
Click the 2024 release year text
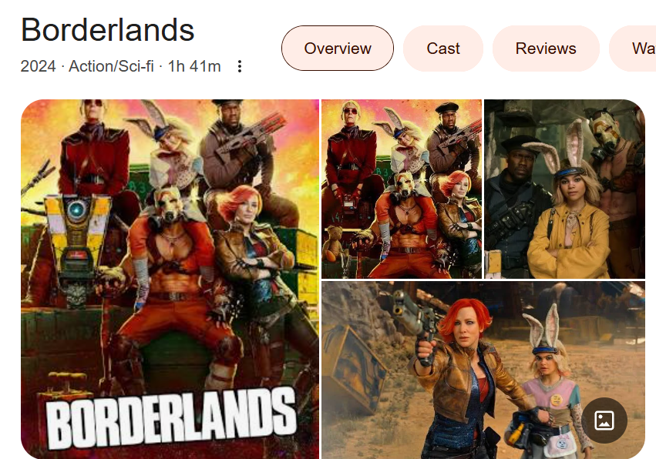pyautogui.click(x=38, y=66)
